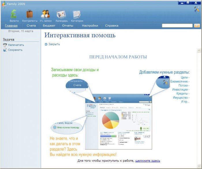Follow the щелкните здесь link
The width and height of the screenshot is (202, 169).
coord(148,161)
